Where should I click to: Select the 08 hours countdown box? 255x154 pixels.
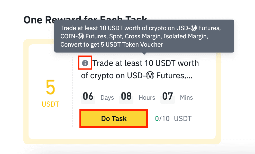click(x=126, y=97)
